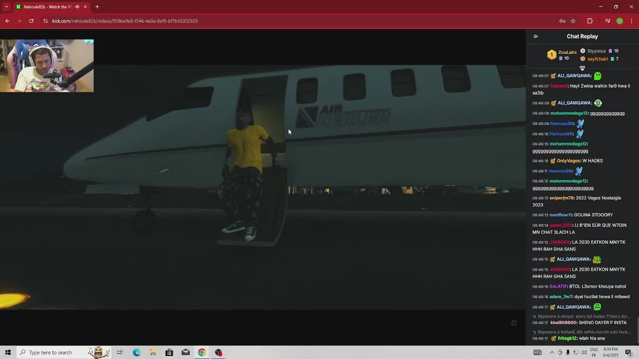Click the kick.com address bar
639x359 pixels.
(x=300, y=21)
